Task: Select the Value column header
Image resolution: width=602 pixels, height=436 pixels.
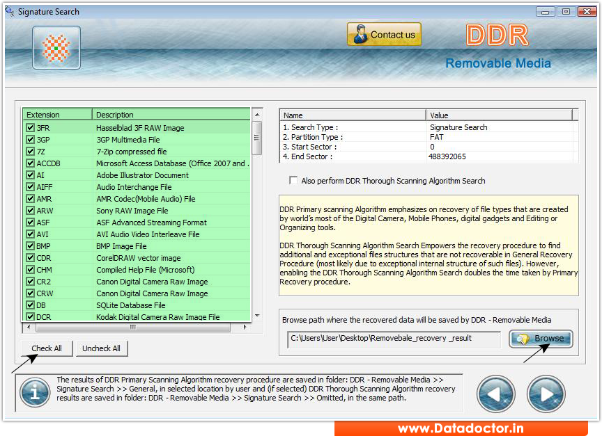Action: (x=499, y=115)
